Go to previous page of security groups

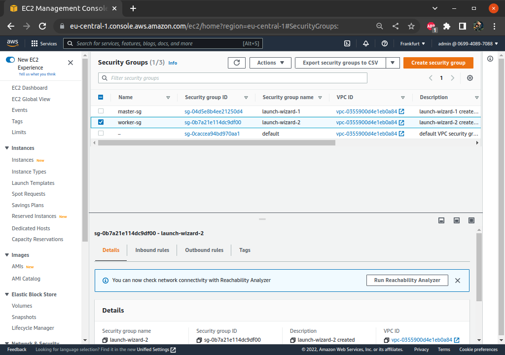click(x=431, y=78)
